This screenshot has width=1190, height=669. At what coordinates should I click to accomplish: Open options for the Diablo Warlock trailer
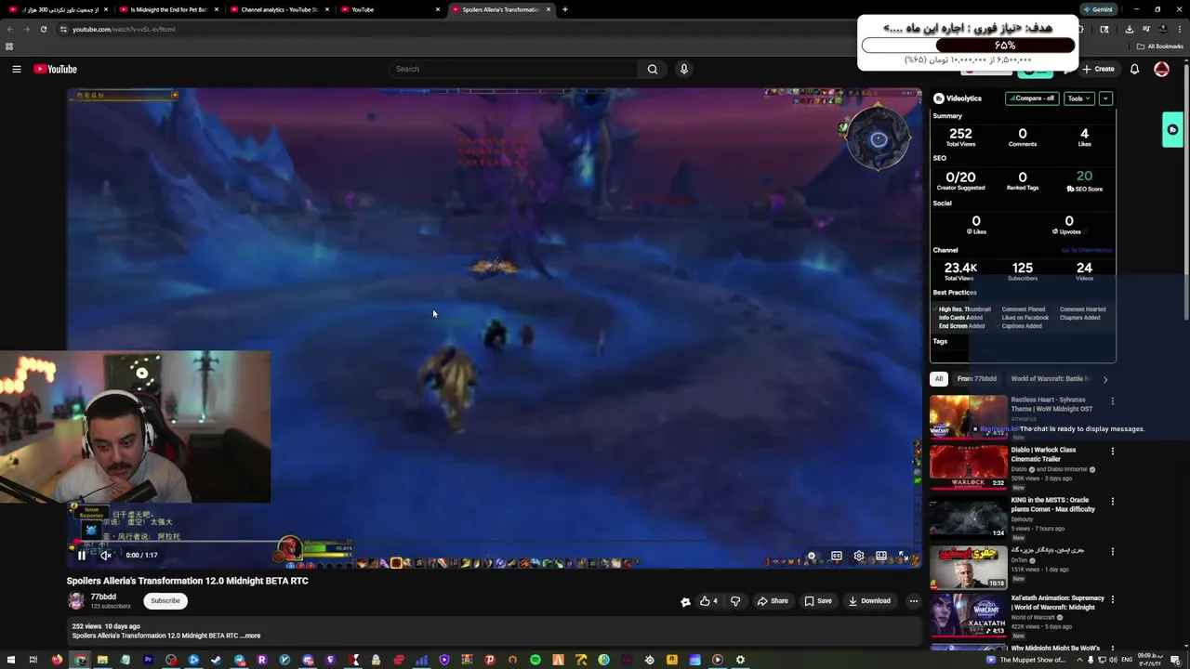[1112, 452]
